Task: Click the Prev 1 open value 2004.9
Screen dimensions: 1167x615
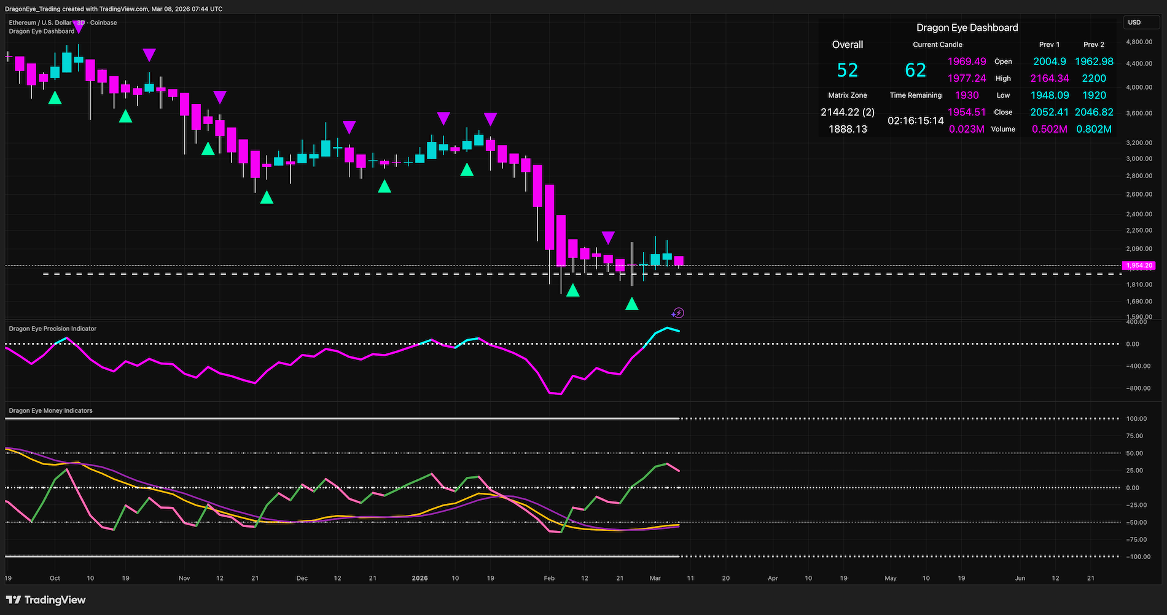Action: tap(1050, 61)
